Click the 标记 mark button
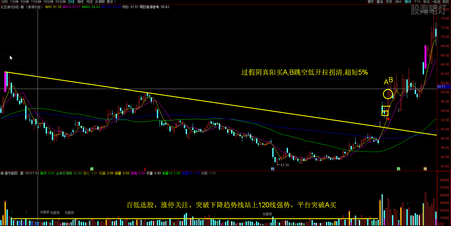The image size is (451, 226). click(x=426, y=2)
